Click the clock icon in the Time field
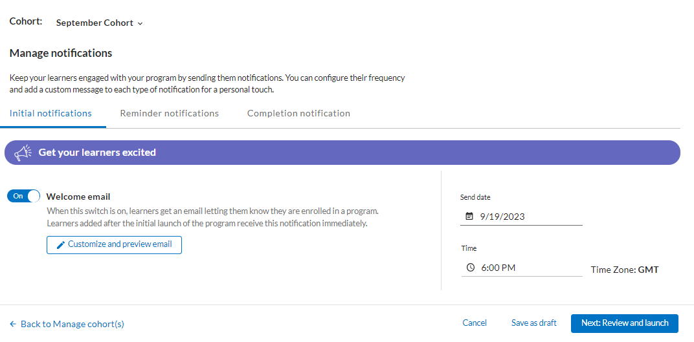Viewport: 694px width, 342px height. [x=471, y=268]
